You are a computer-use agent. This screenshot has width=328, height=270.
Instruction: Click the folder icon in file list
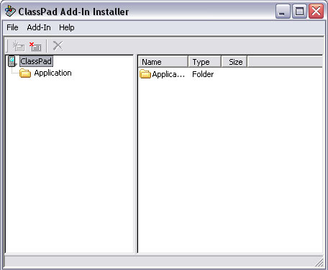(145, 74)
